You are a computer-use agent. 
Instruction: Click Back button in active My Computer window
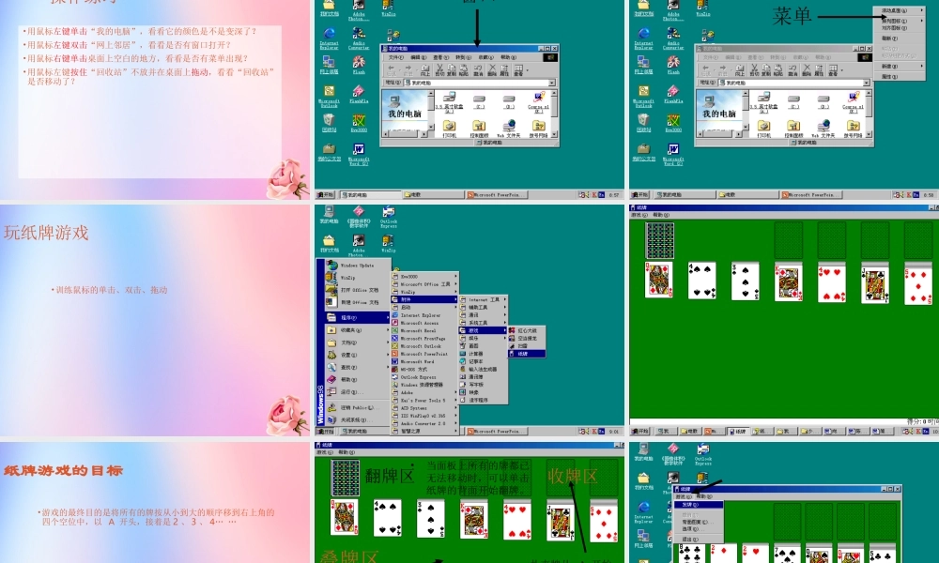391,70
